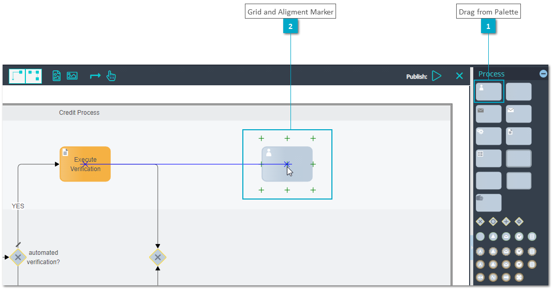This screenshot has height=290, width=553.
Task: Pick the dotted-border sub-process shape
Action: coord(488,180)
